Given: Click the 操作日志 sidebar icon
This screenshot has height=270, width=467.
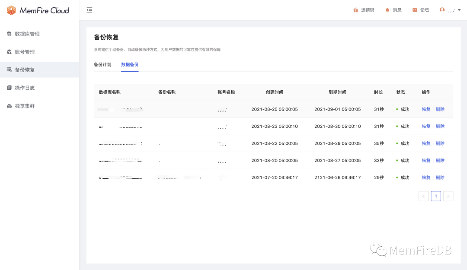Looking at the screenshot, I should point(9,88).
